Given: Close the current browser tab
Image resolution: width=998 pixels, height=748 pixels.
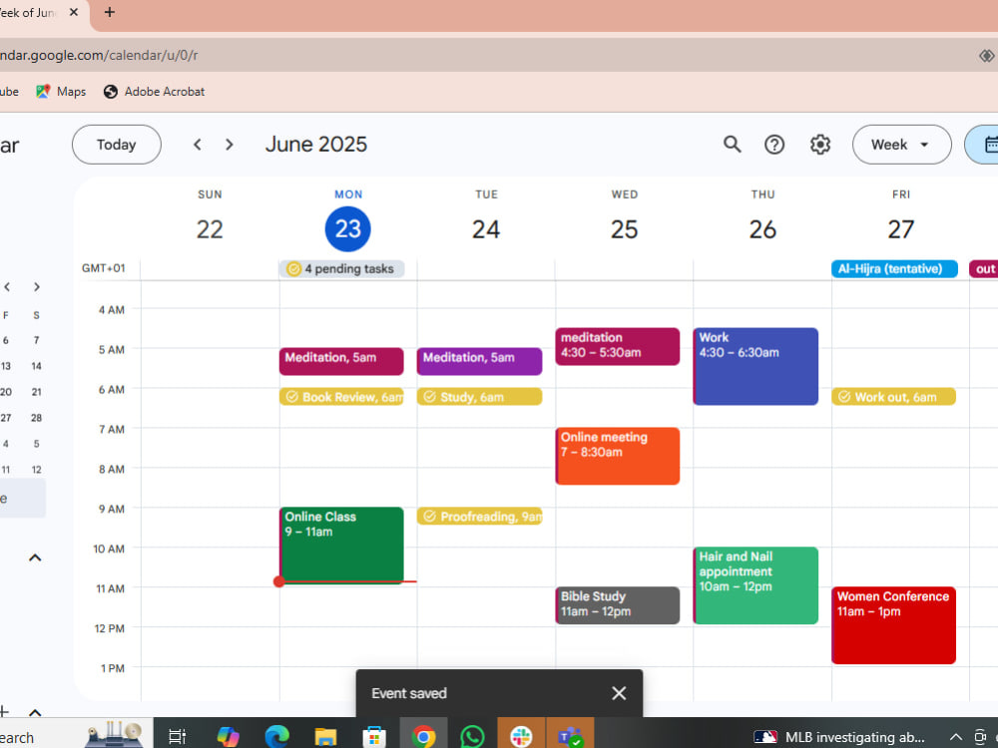Looking at the screenshot, I should [x=74, y=12].
